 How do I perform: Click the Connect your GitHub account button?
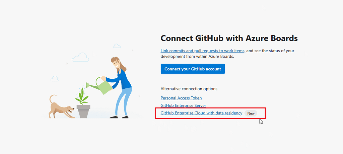[193, 69]
